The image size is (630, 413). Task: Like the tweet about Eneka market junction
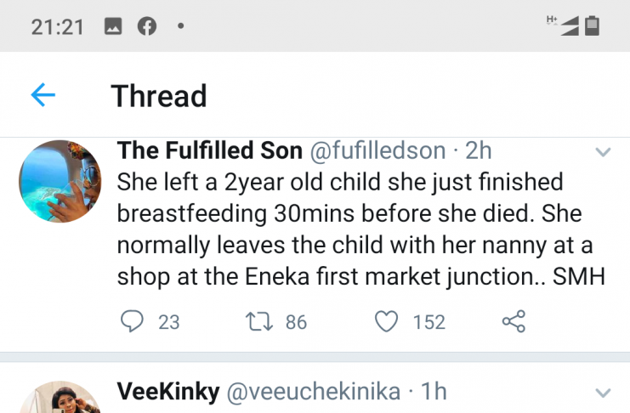click(x=387, y=321)
